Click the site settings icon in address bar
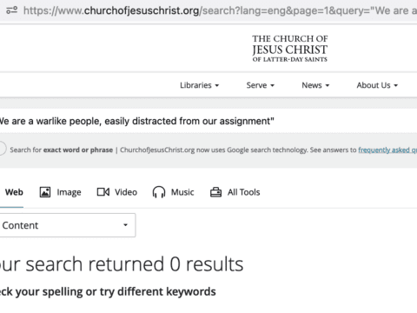The image size is (417, 313). click(x=12, y=10)
